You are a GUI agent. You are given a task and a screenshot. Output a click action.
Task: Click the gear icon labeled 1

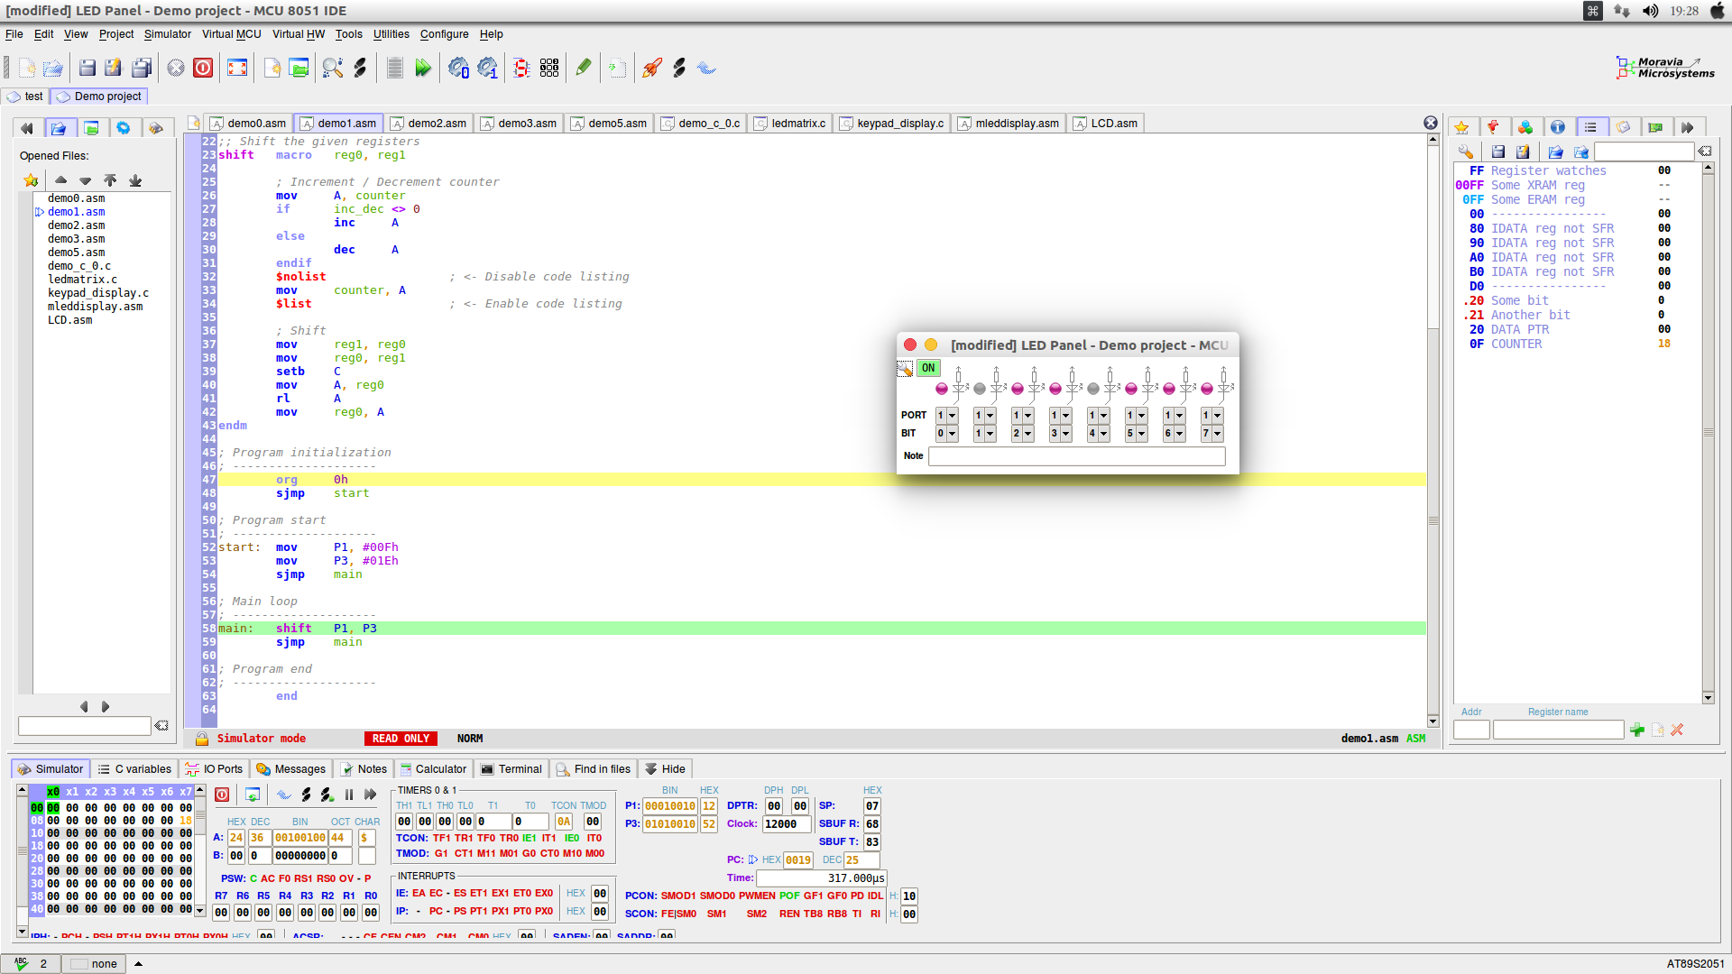[x=487, y=68]
